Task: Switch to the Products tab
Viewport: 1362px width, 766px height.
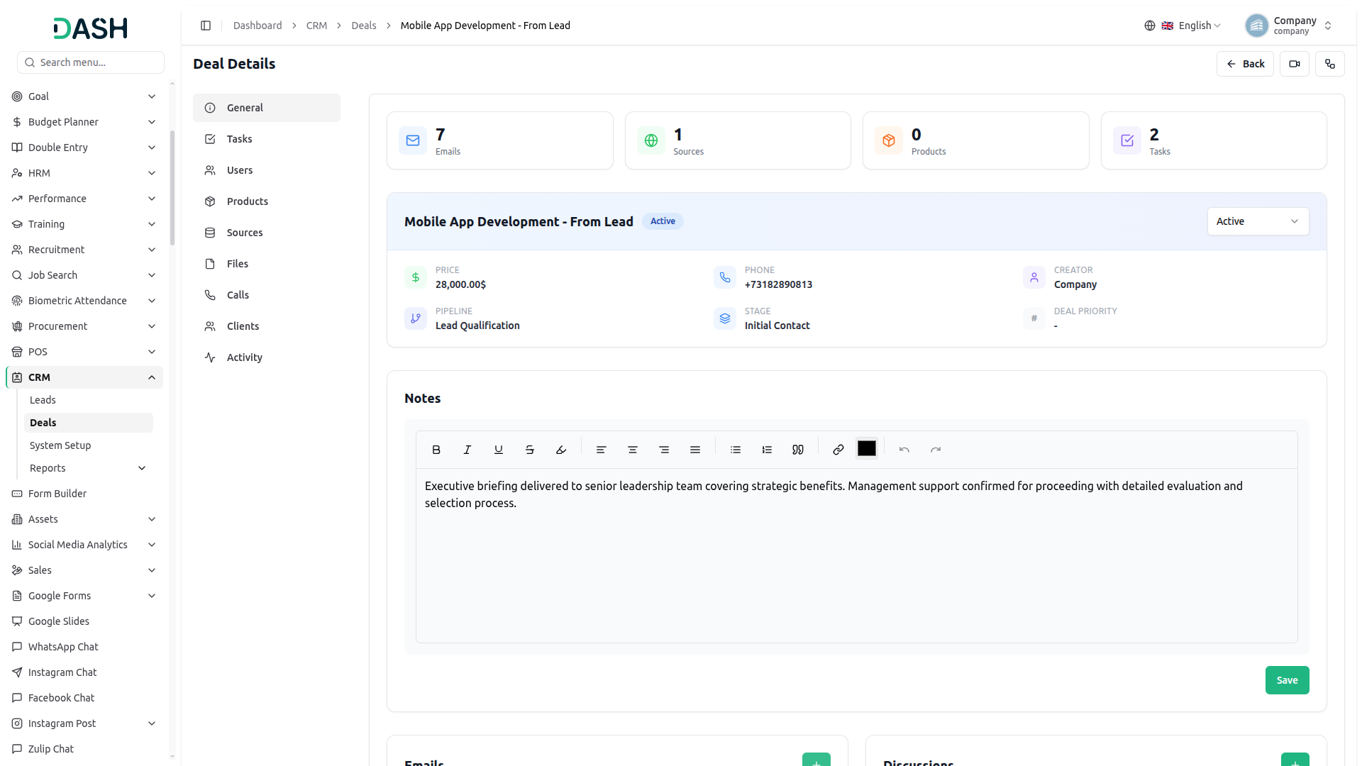Action: 267,201
